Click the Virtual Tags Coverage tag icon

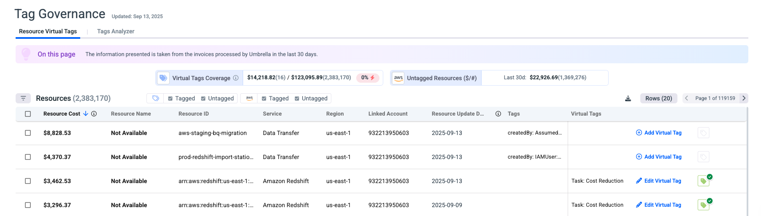pos(163,78)
